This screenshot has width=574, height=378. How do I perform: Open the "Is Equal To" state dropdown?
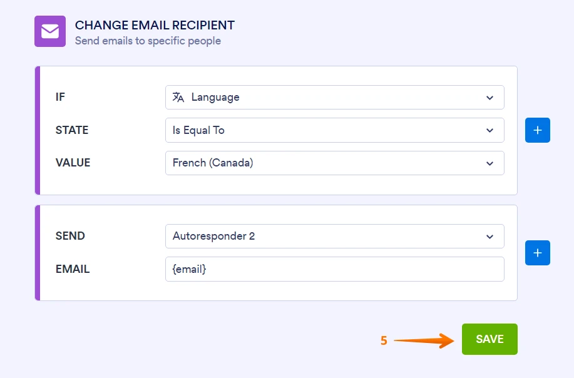335,130
